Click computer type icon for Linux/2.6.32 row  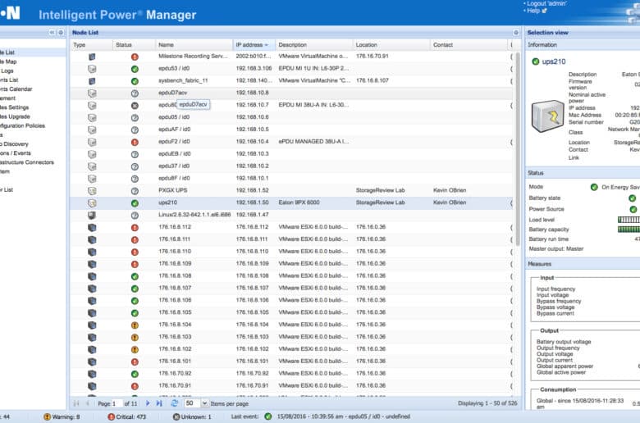click(92, 215)
